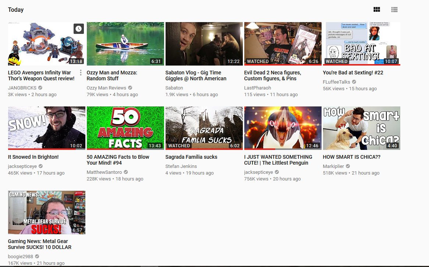Open title I JUST WANTED SOMETHING CUTE!

pos(278,160)
